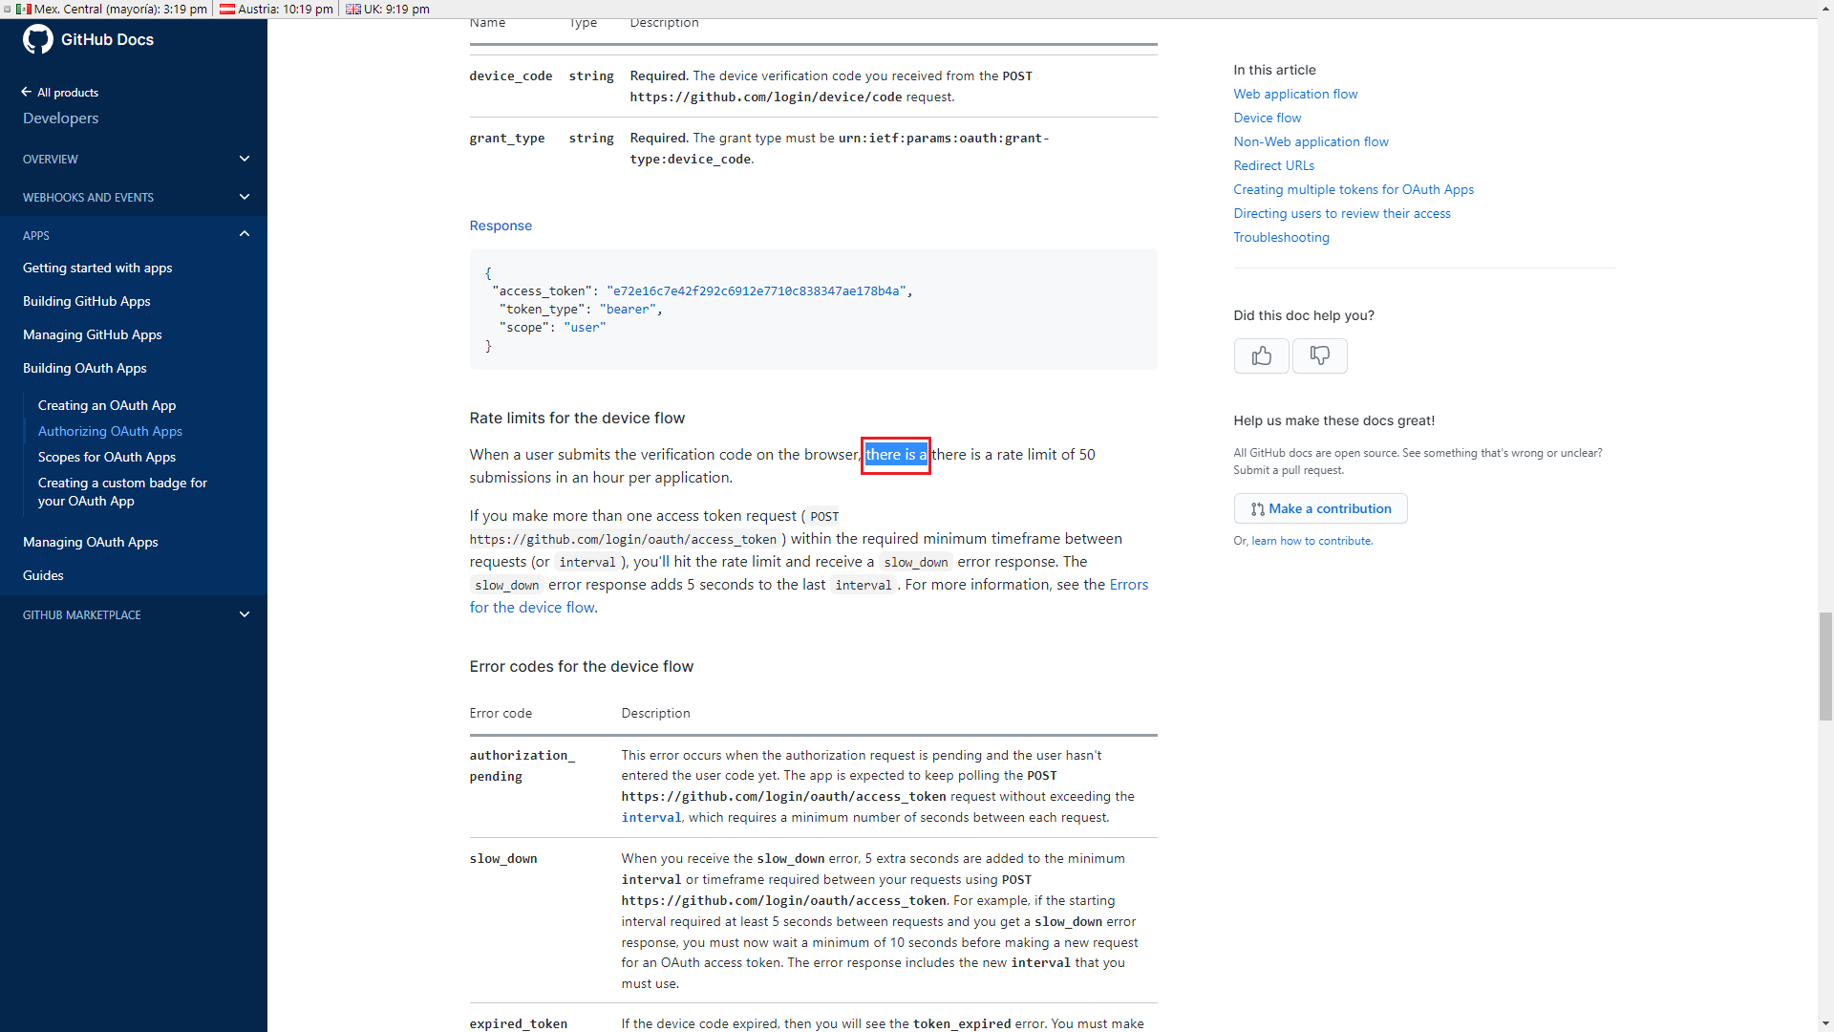
Task: Click Error codes for the device flow heading
Action: coord(582,666)
